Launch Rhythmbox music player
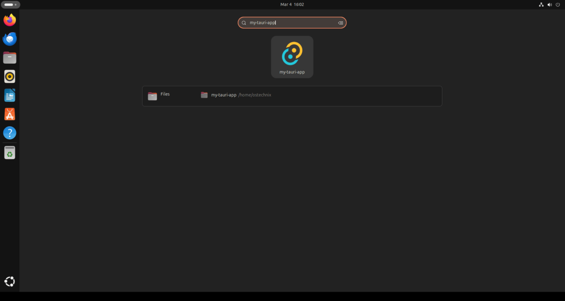565x301 pixels. tap(9, 76)
